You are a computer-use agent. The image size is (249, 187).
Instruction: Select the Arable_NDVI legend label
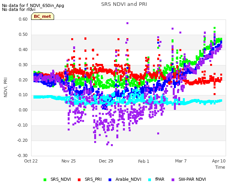[x=128, y=179]
